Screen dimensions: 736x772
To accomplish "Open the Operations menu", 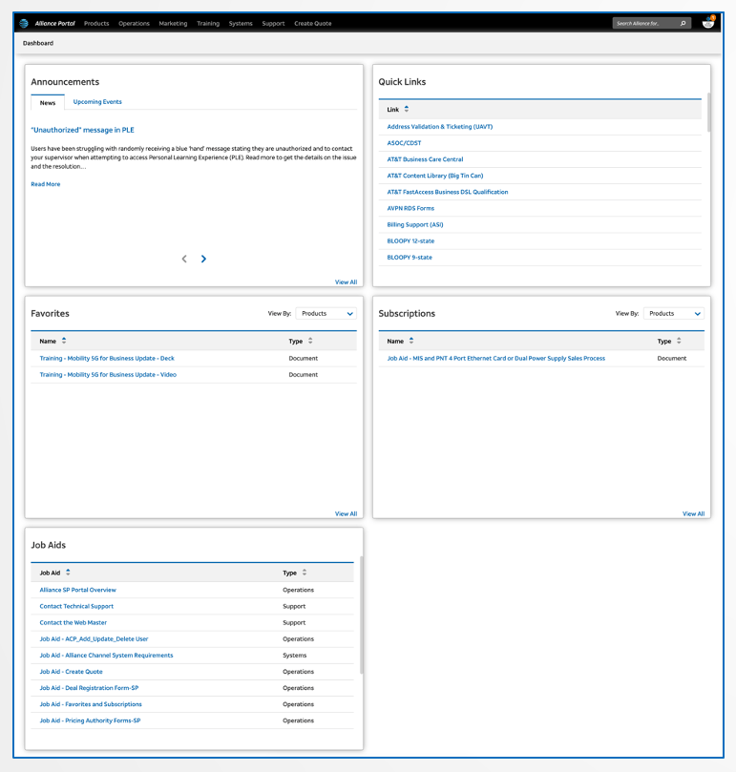I will point(134,23).
